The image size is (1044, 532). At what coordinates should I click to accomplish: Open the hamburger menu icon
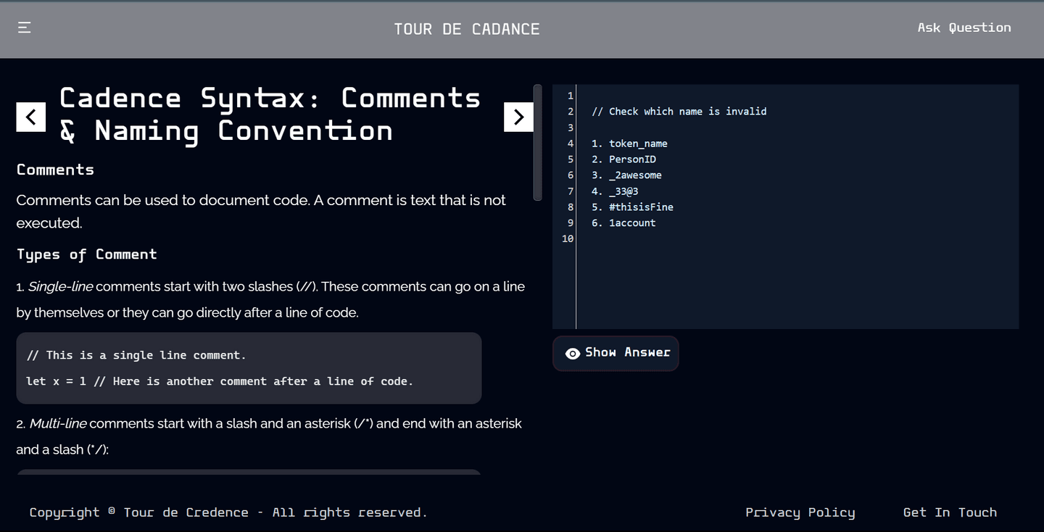pyautogui.click(x=24, y=28)
